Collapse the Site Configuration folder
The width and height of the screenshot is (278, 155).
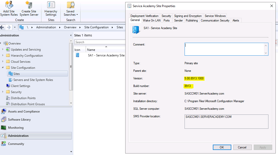(3, 68)
